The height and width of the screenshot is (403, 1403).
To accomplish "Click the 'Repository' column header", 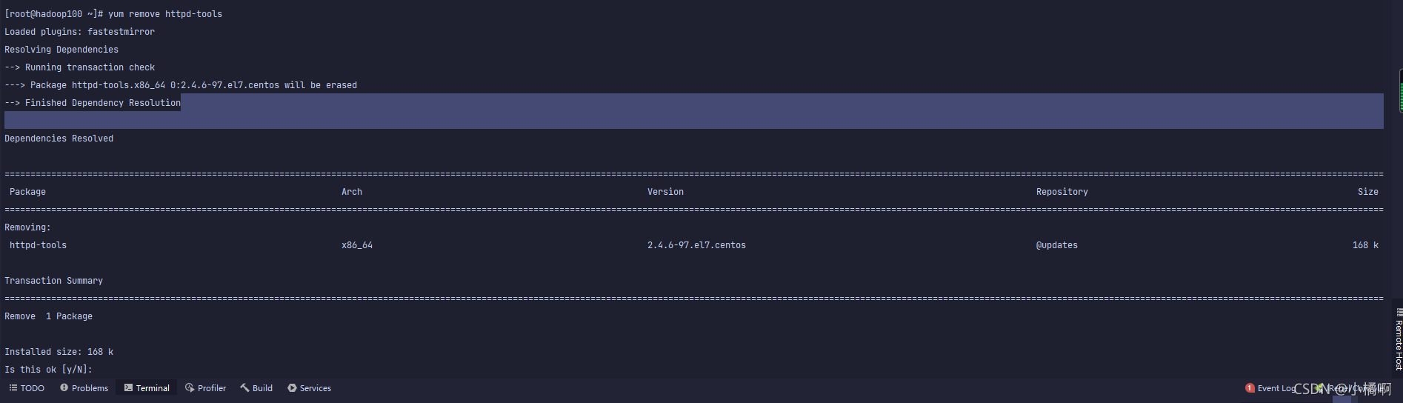I will pyautogui.click(x=1062, y=192).
